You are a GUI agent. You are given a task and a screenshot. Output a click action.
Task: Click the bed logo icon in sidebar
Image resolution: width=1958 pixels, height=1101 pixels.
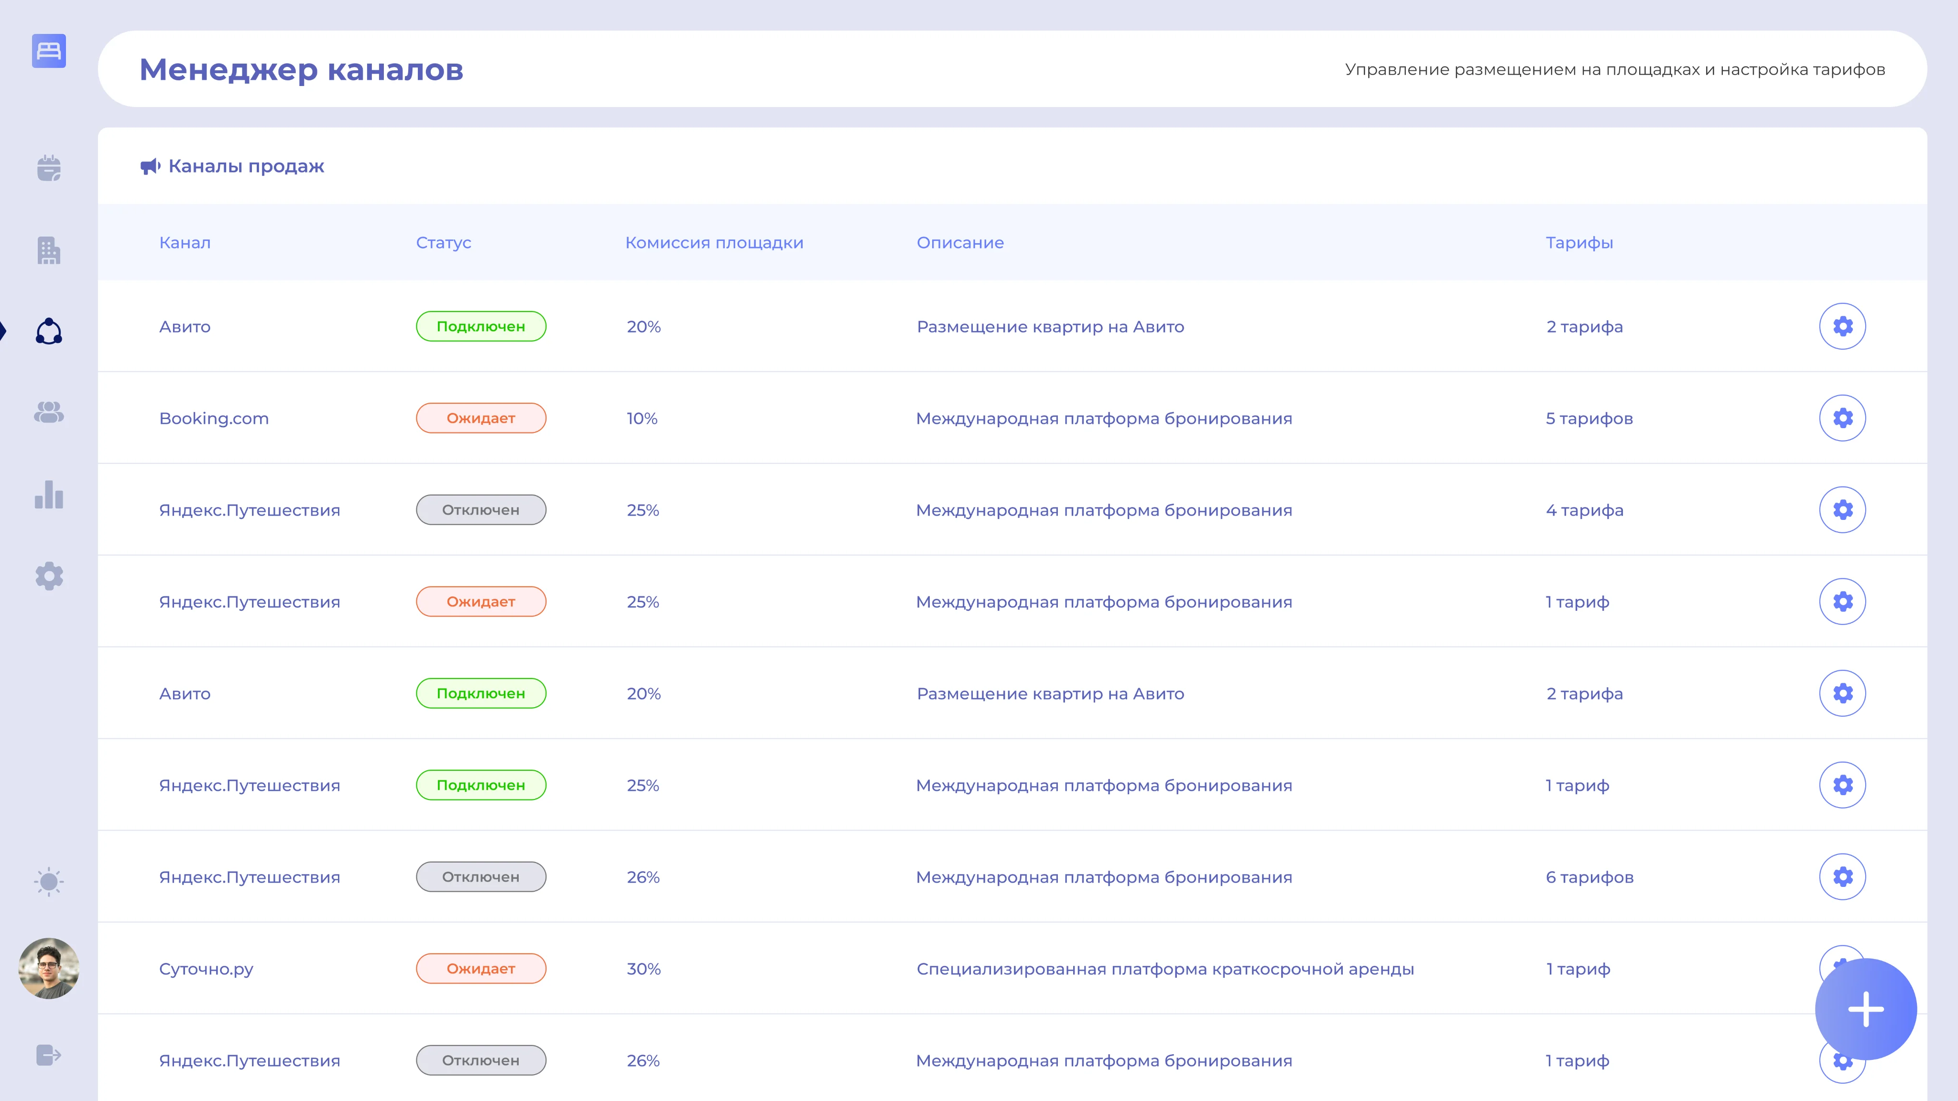coord(49,51)
